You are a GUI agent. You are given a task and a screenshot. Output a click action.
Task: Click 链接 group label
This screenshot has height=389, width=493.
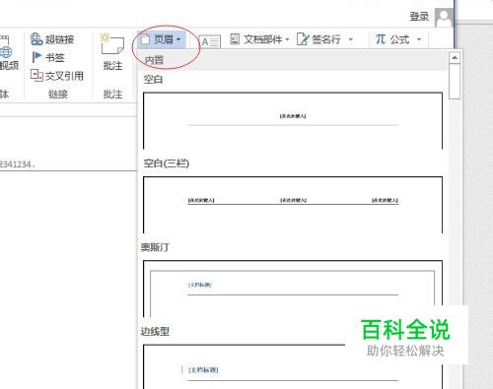click(x=58, y=95)
